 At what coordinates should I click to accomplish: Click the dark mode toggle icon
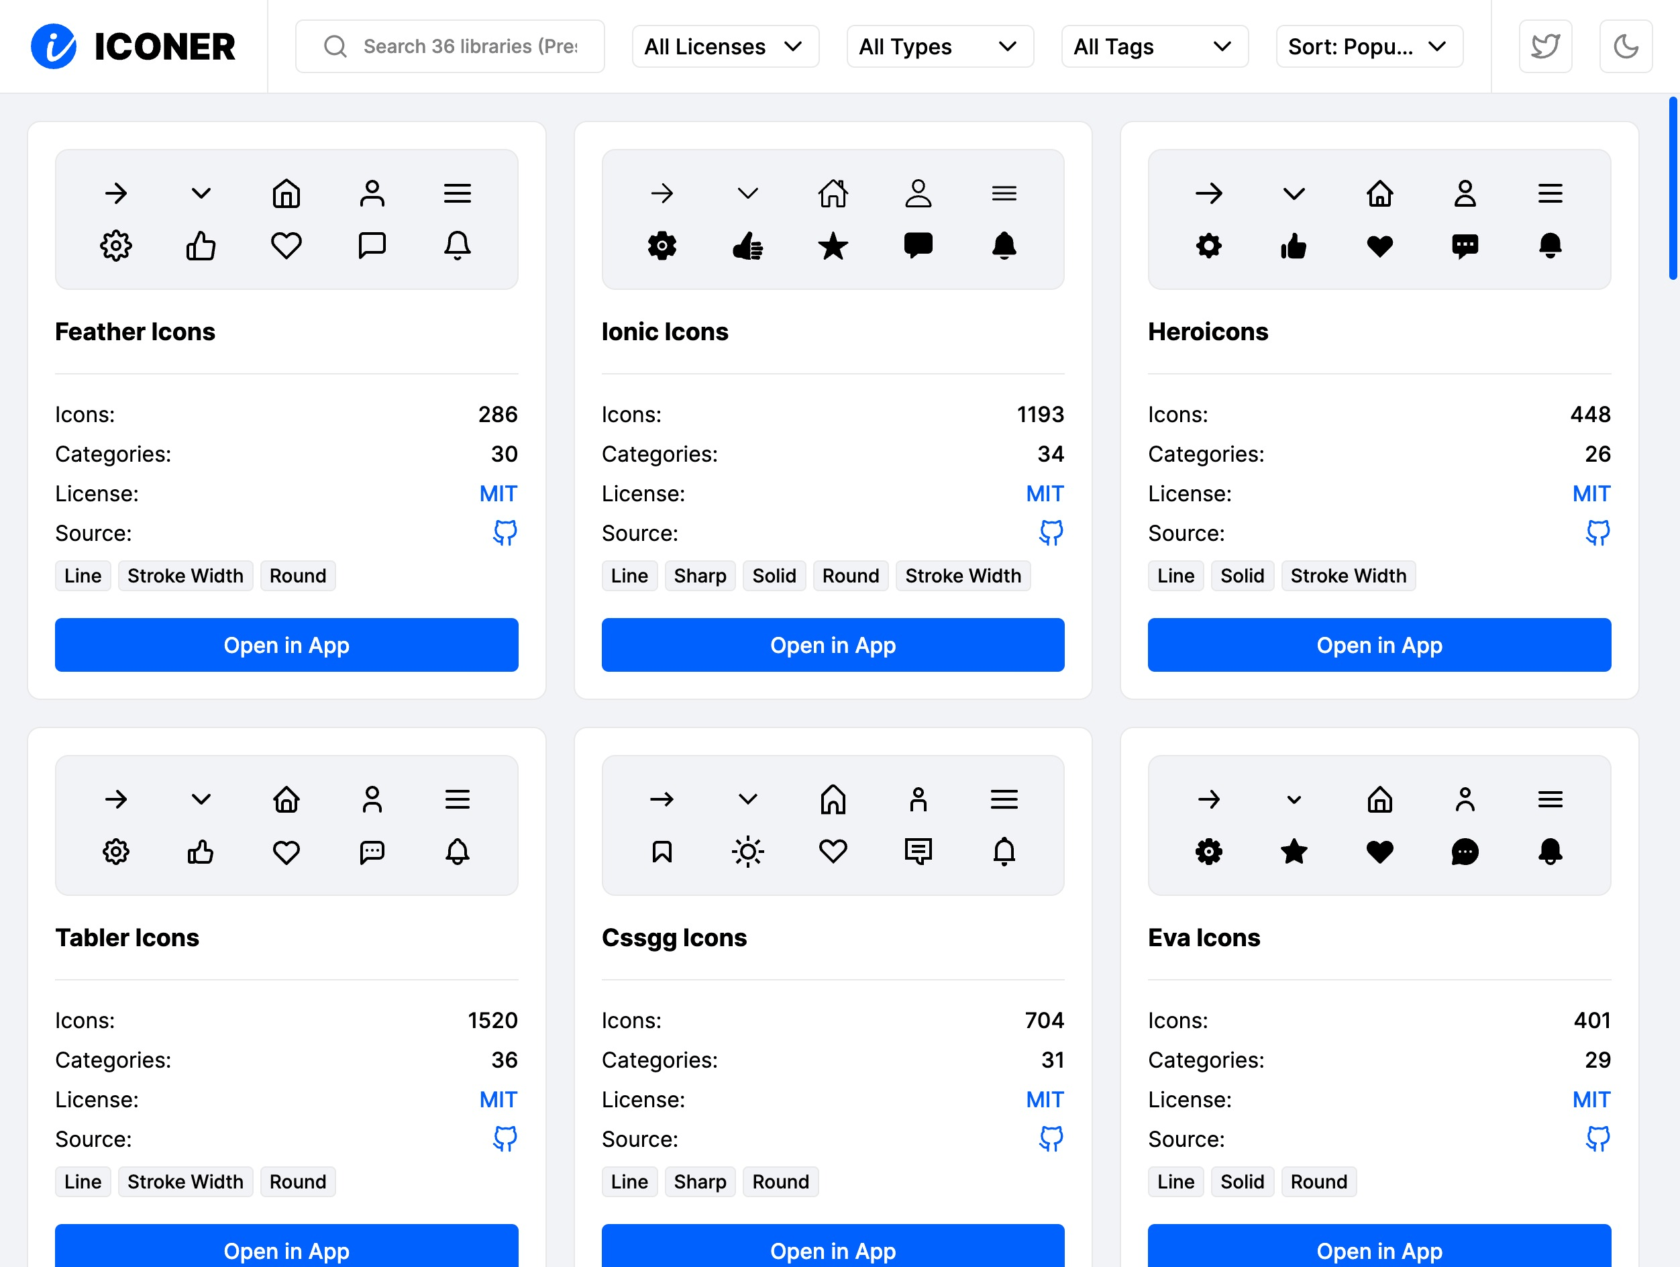1626,45
